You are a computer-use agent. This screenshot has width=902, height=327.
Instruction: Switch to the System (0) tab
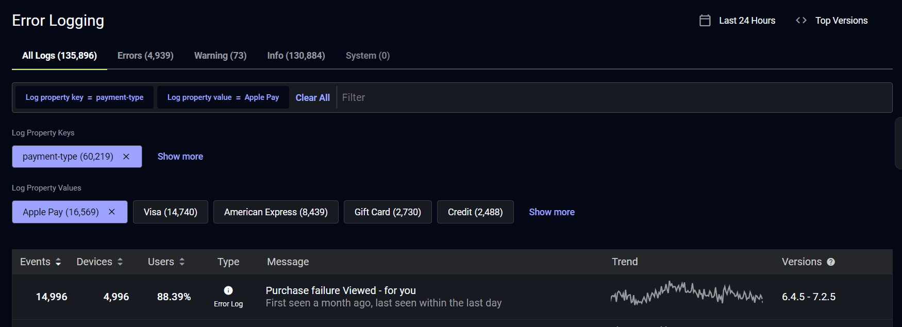pyautogui.click(x=368, y=56)
